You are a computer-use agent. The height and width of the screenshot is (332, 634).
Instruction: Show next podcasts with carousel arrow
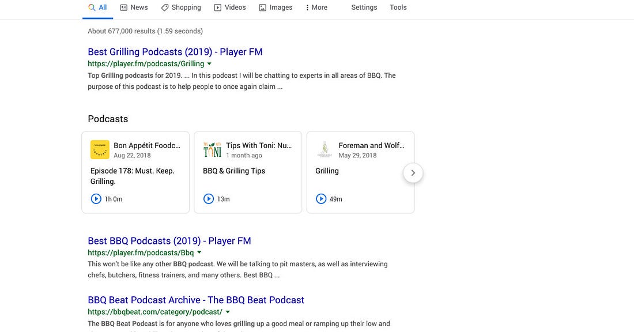pos(413,173)
